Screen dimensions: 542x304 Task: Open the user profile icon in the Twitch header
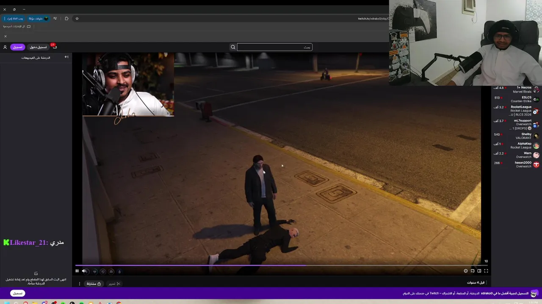(x=5, y=47)
